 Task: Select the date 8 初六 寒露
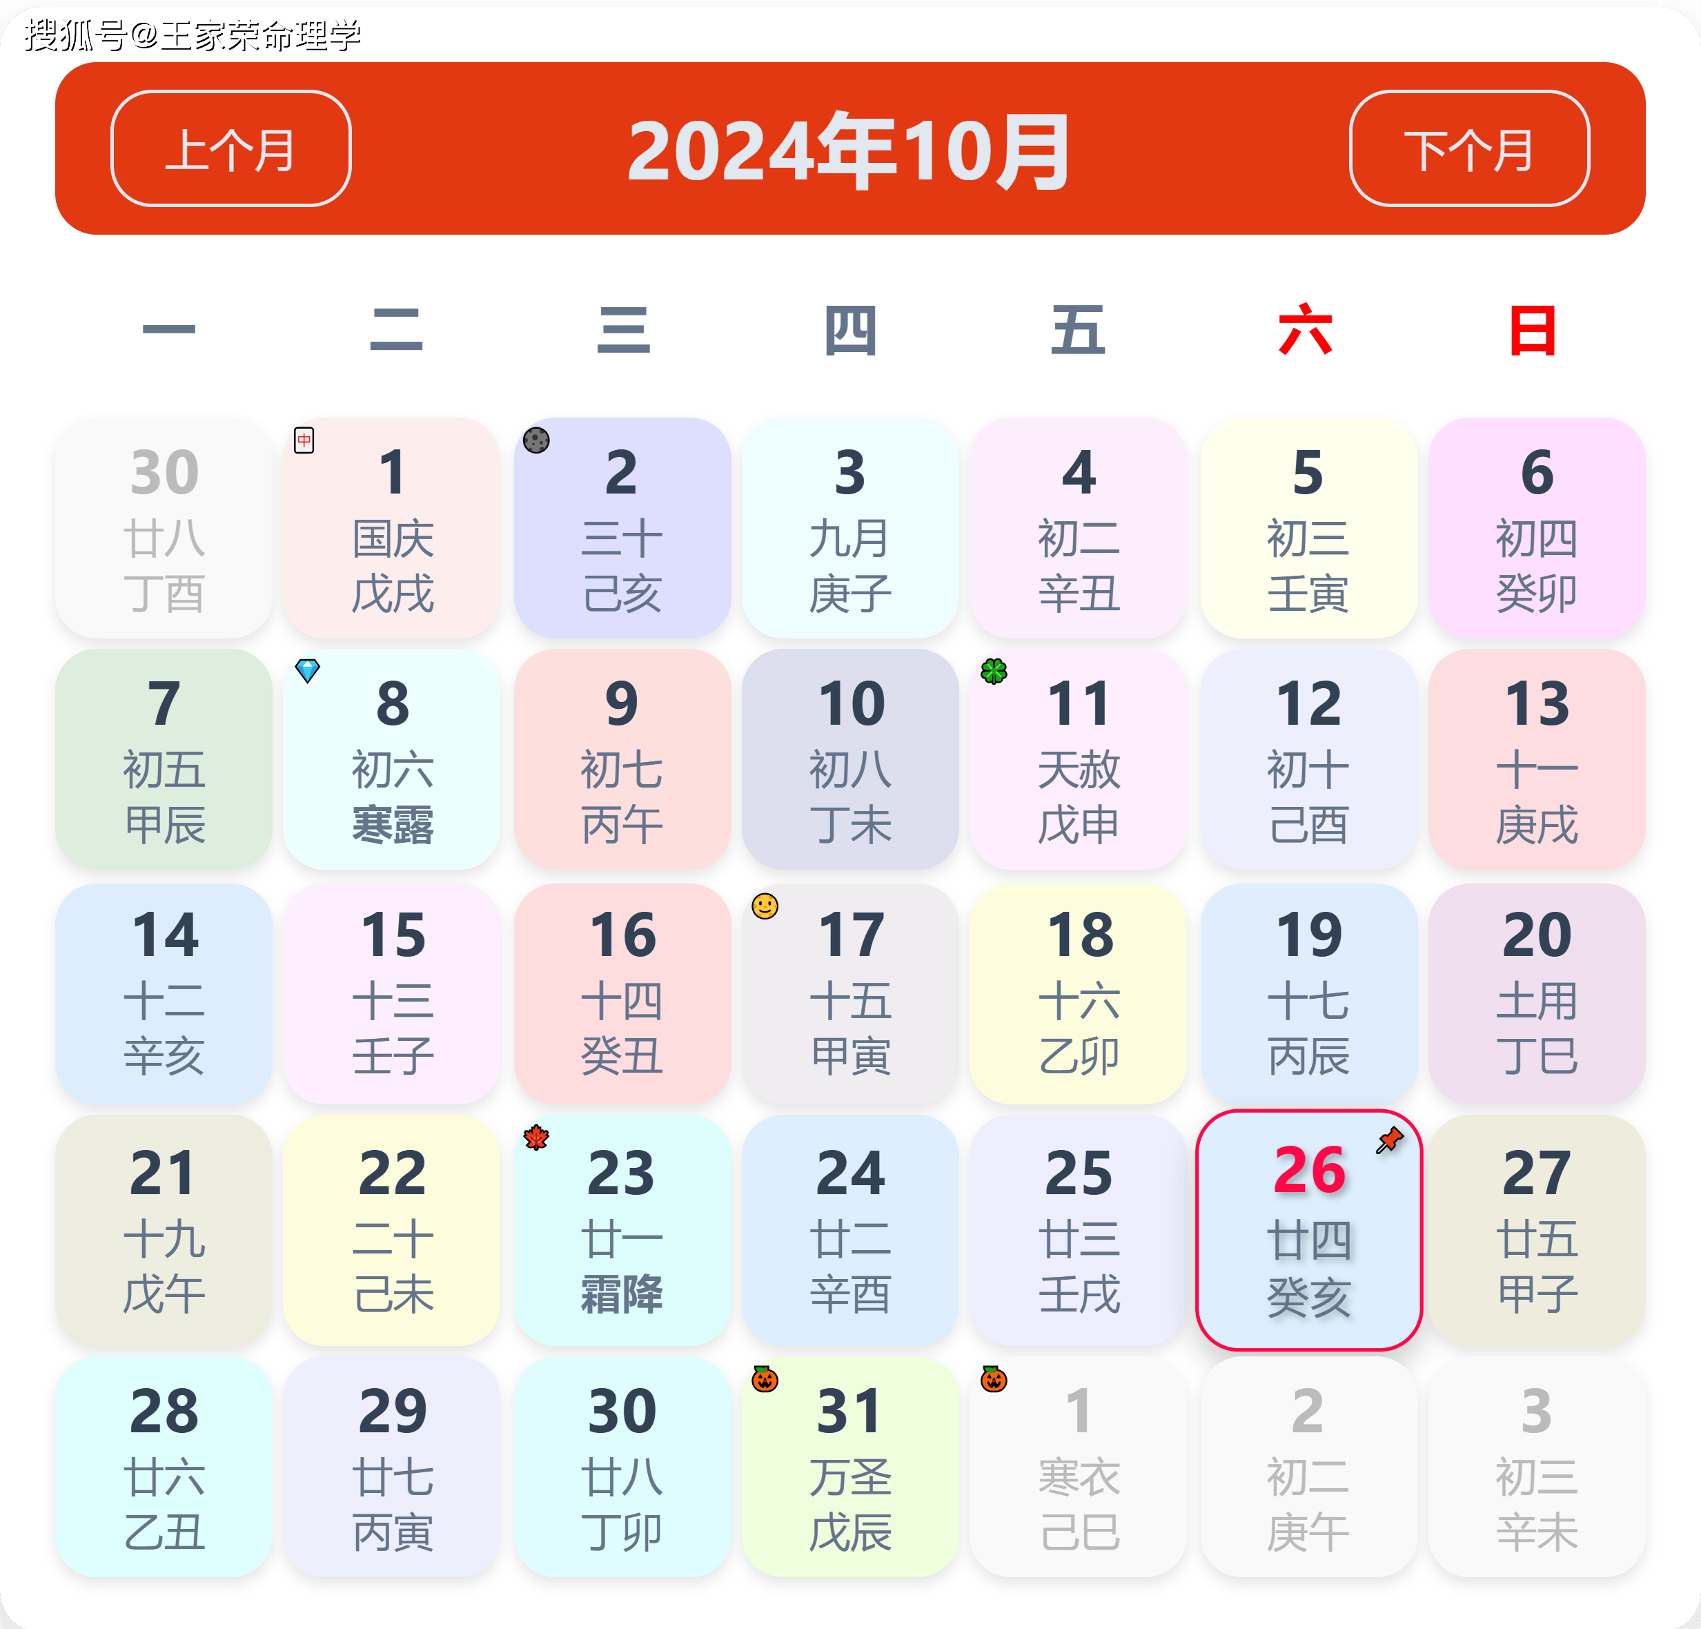391,759
